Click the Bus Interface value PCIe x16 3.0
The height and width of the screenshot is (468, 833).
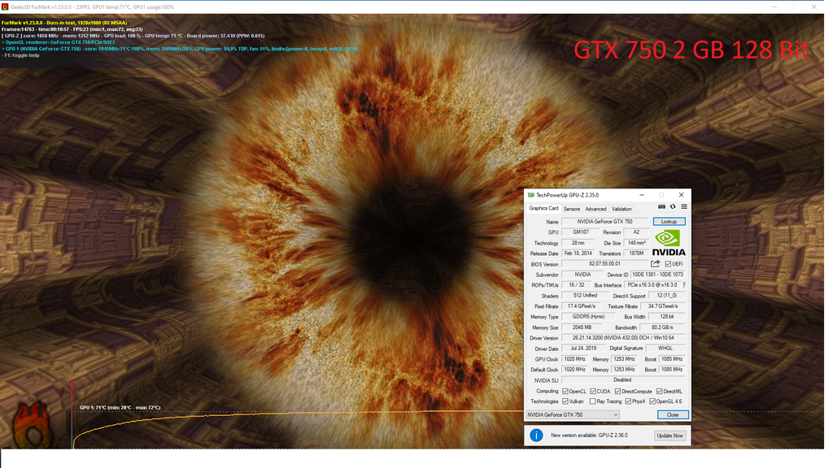click(652, 285)
